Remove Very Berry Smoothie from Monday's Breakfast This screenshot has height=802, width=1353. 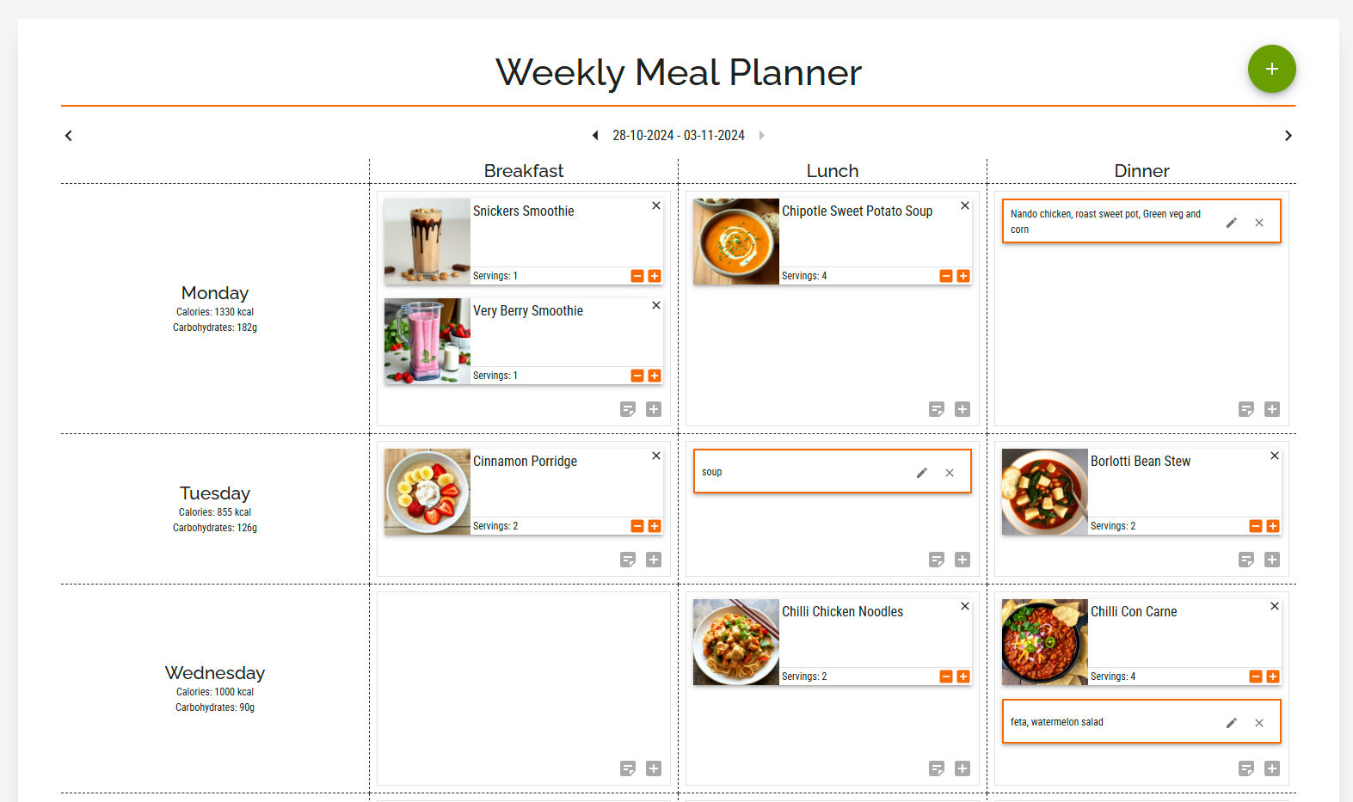pos(655,305)
